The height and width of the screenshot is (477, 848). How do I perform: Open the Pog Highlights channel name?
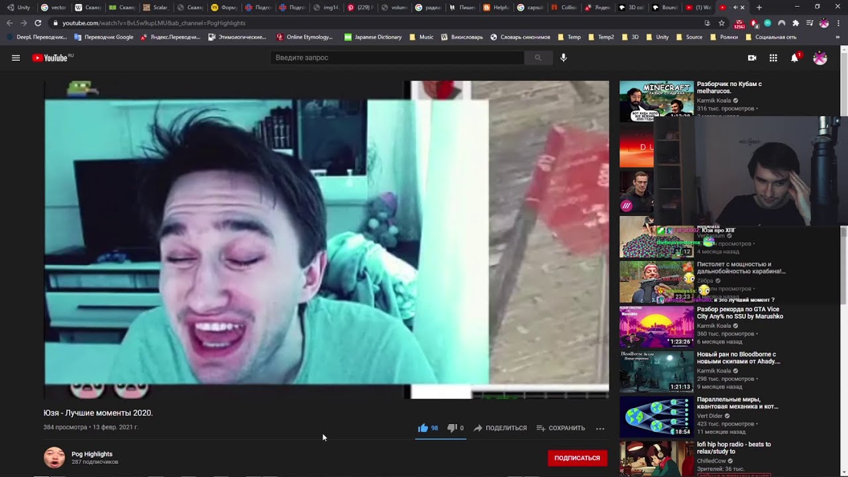click(92, 454)
